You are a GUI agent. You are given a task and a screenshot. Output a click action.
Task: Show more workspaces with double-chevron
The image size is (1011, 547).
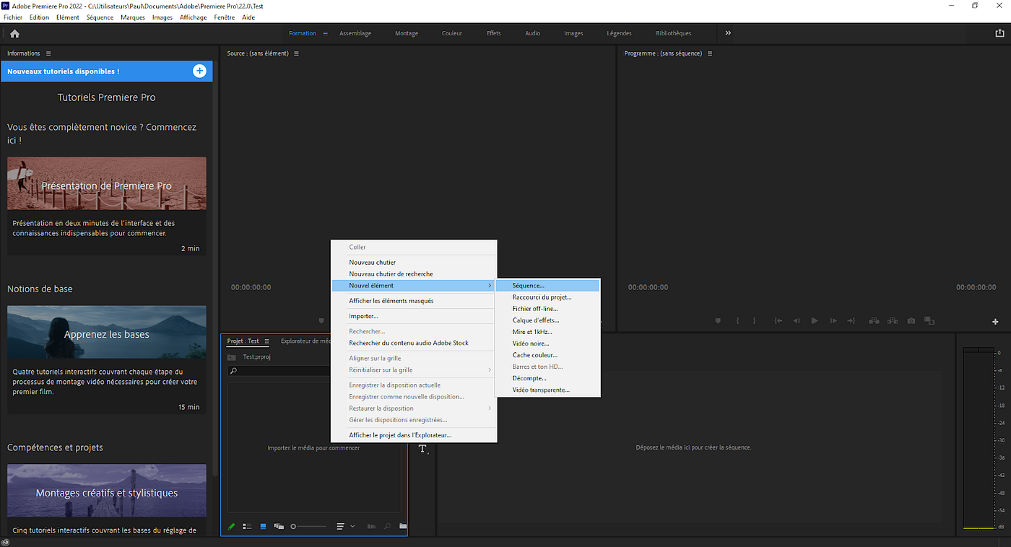point(728,33)
